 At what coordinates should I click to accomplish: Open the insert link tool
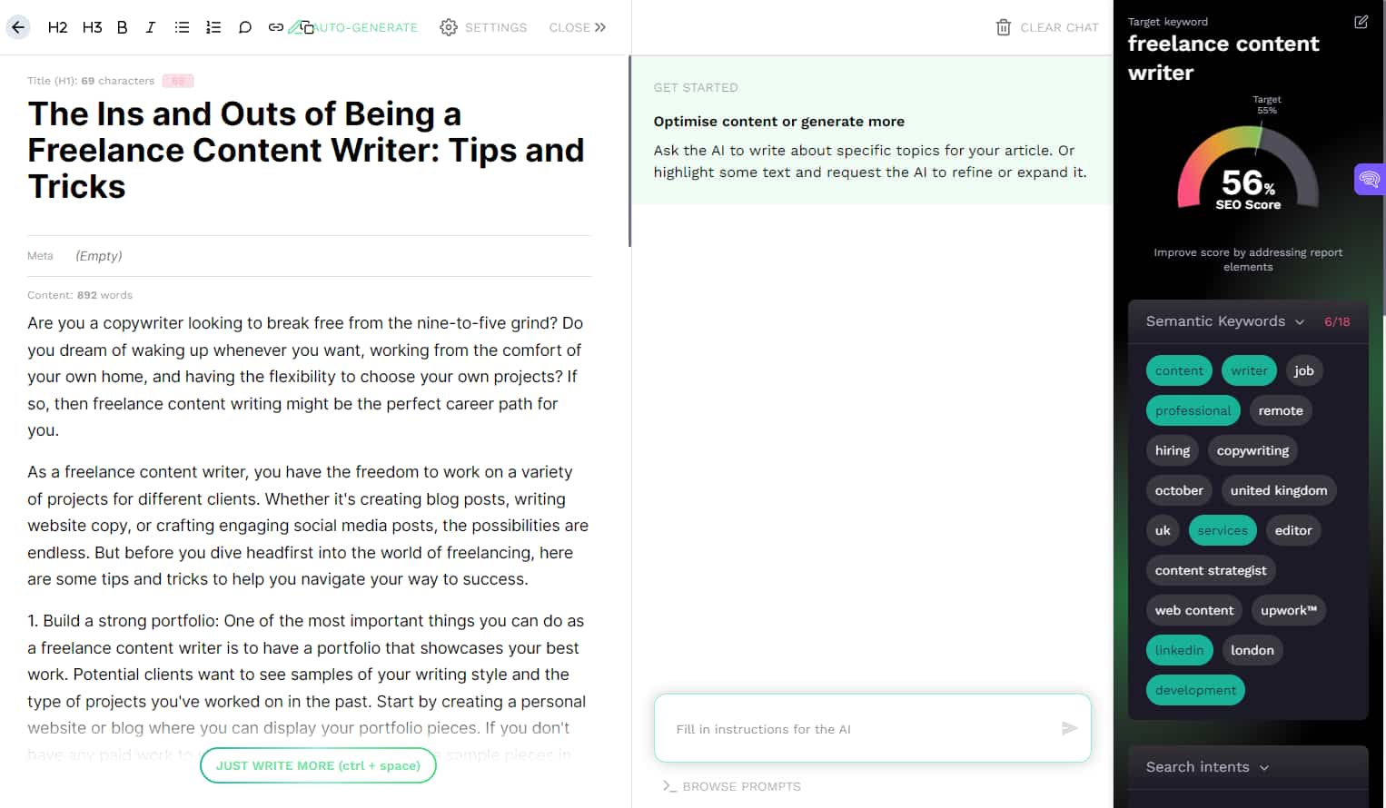point(275,27)
